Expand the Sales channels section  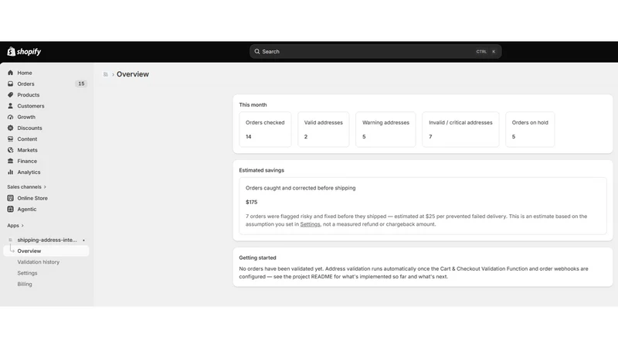click(x=26, y=186)
